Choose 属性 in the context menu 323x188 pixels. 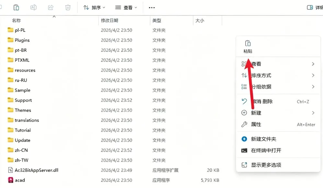[278, 124]
